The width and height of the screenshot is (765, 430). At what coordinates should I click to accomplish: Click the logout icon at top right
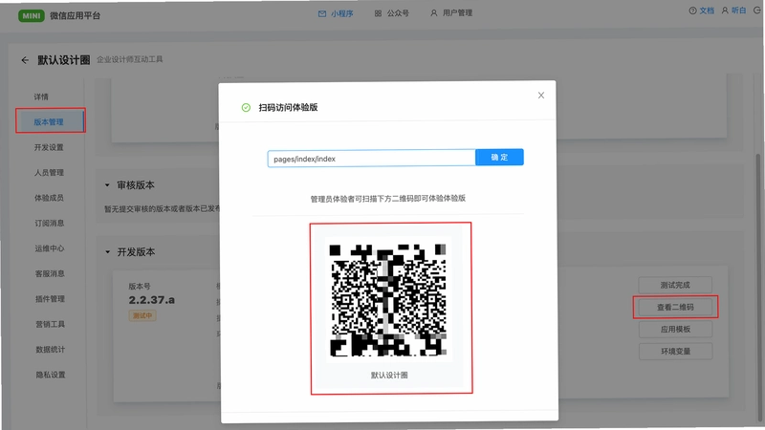coord(756,11)
